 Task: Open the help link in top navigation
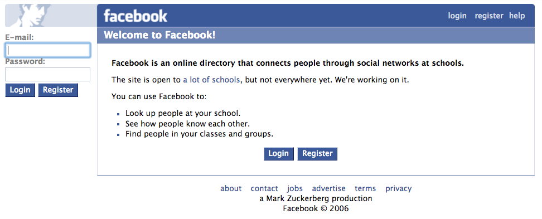pyautogui.click(x=517, y=16)
